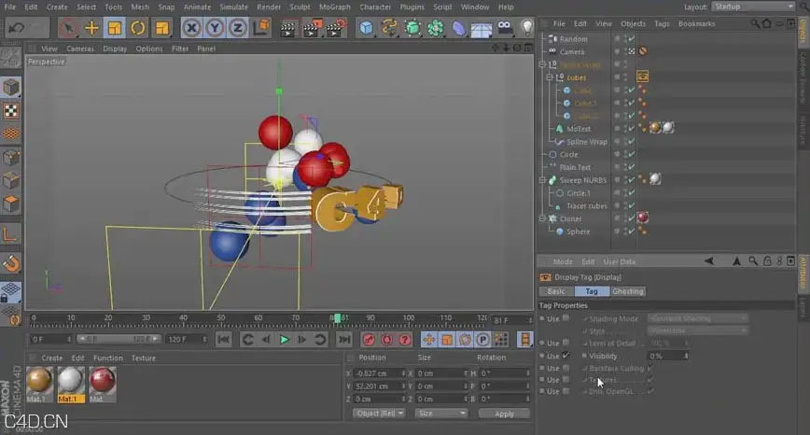
Task: Open material manager Function menu
Action: point(108,358)
